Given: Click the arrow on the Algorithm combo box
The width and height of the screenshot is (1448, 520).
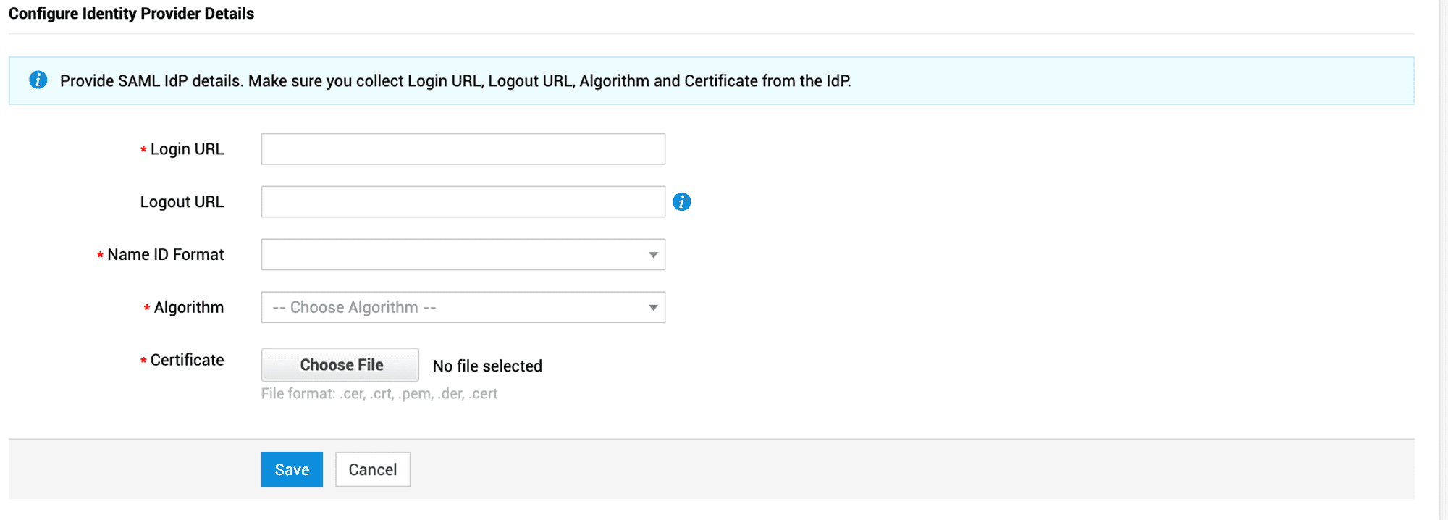Looking at the screenshot, I should pyautogui.click(x=653, y=308).
